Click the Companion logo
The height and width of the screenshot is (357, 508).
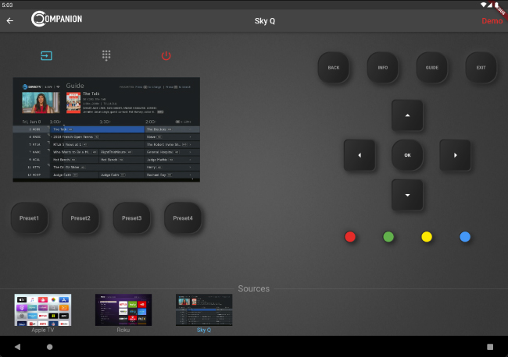point(57,19)
